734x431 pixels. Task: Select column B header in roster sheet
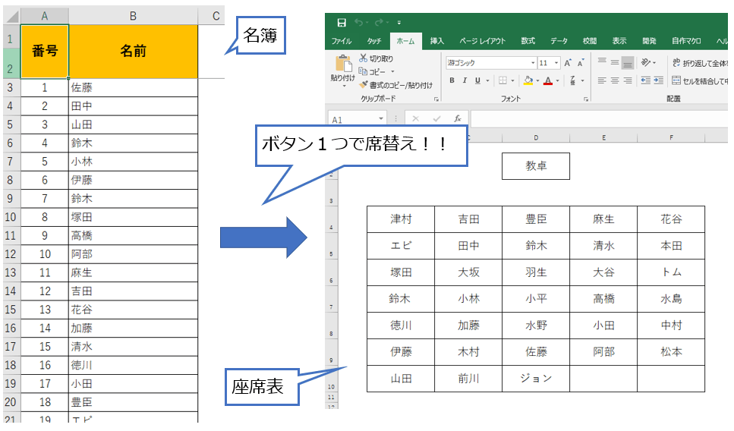click(x=133, y=16)
